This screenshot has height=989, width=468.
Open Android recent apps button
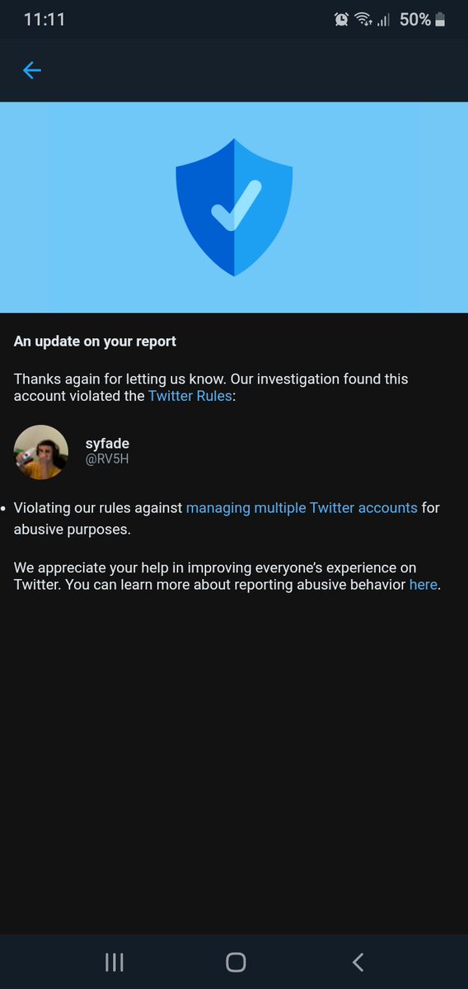pyautogui.click(x=114, y=962)
